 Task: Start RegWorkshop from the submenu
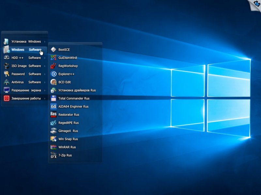pos(75,66)
